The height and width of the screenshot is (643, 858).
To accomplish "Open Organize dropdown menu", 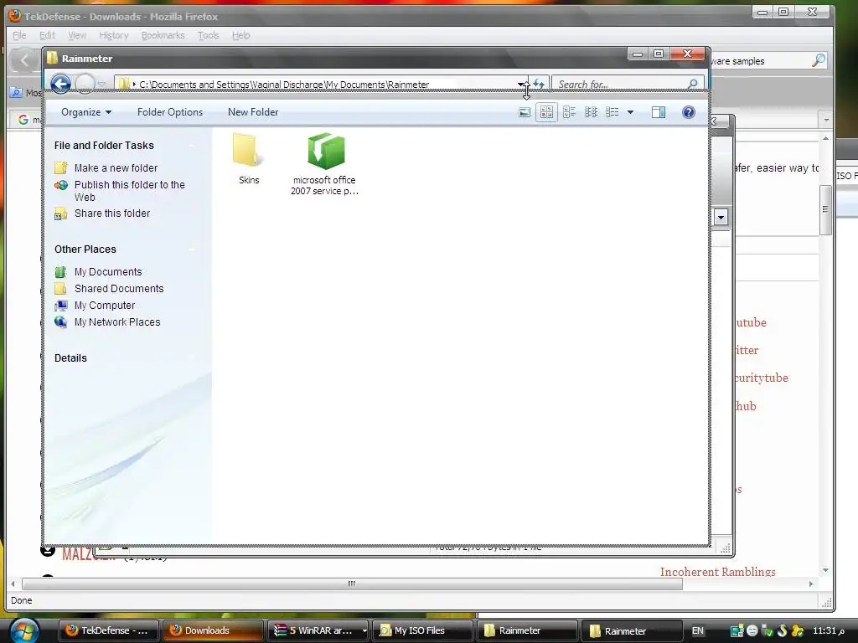I will tap(86, 112).
